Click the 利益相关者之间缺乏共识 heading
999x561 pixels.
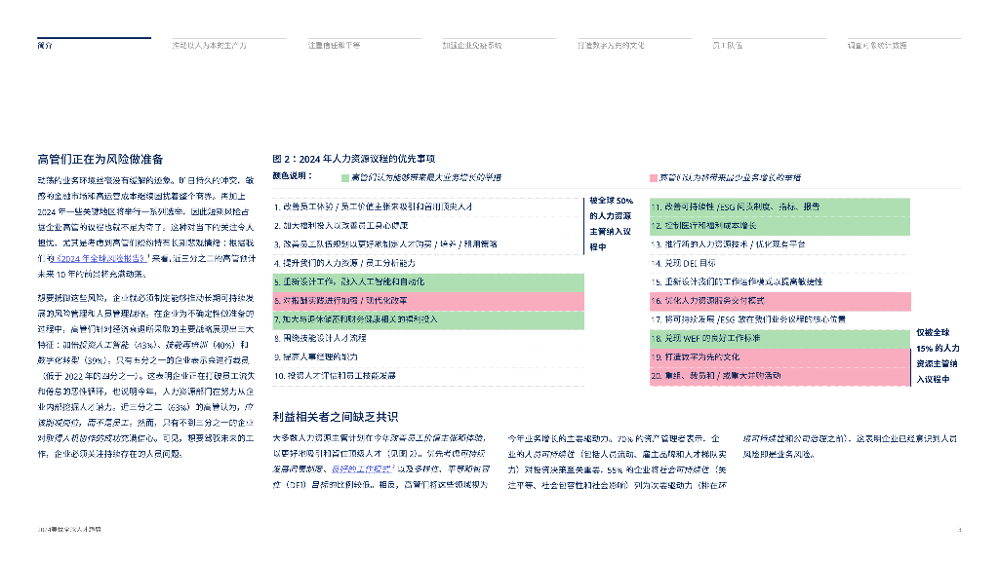click(x=336, y=417)
